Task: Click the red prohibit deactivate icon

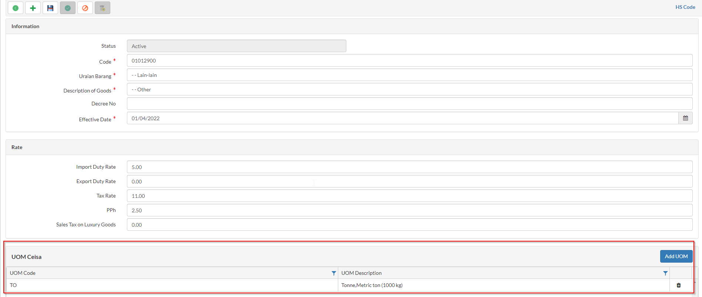Action: (x=85, y=8)
